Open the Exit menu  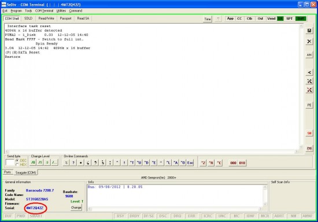tap(5, 11)
